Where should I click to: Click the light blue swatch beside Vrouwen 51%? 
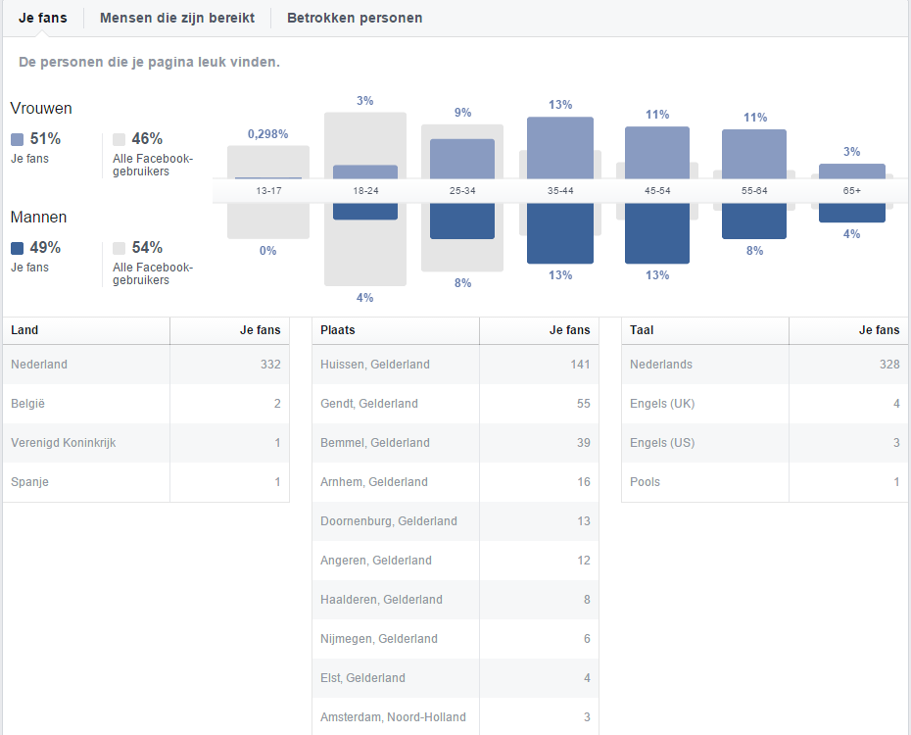18,140
